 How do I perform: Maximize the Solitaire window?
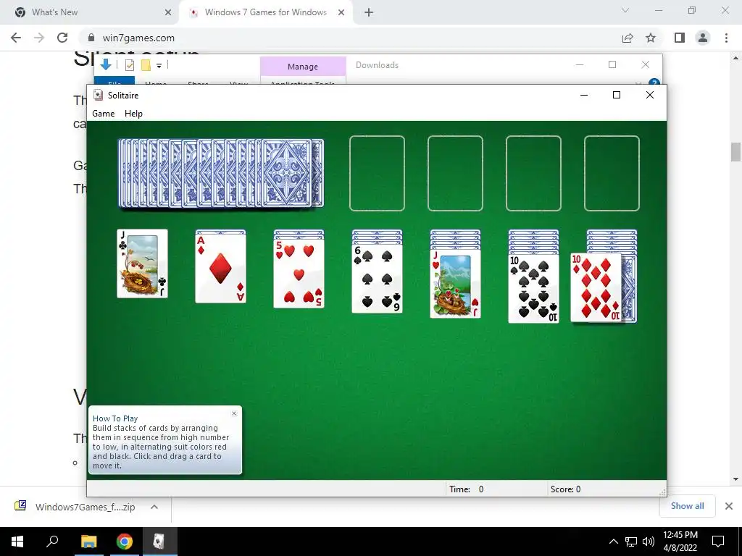(x=617, y=95)
